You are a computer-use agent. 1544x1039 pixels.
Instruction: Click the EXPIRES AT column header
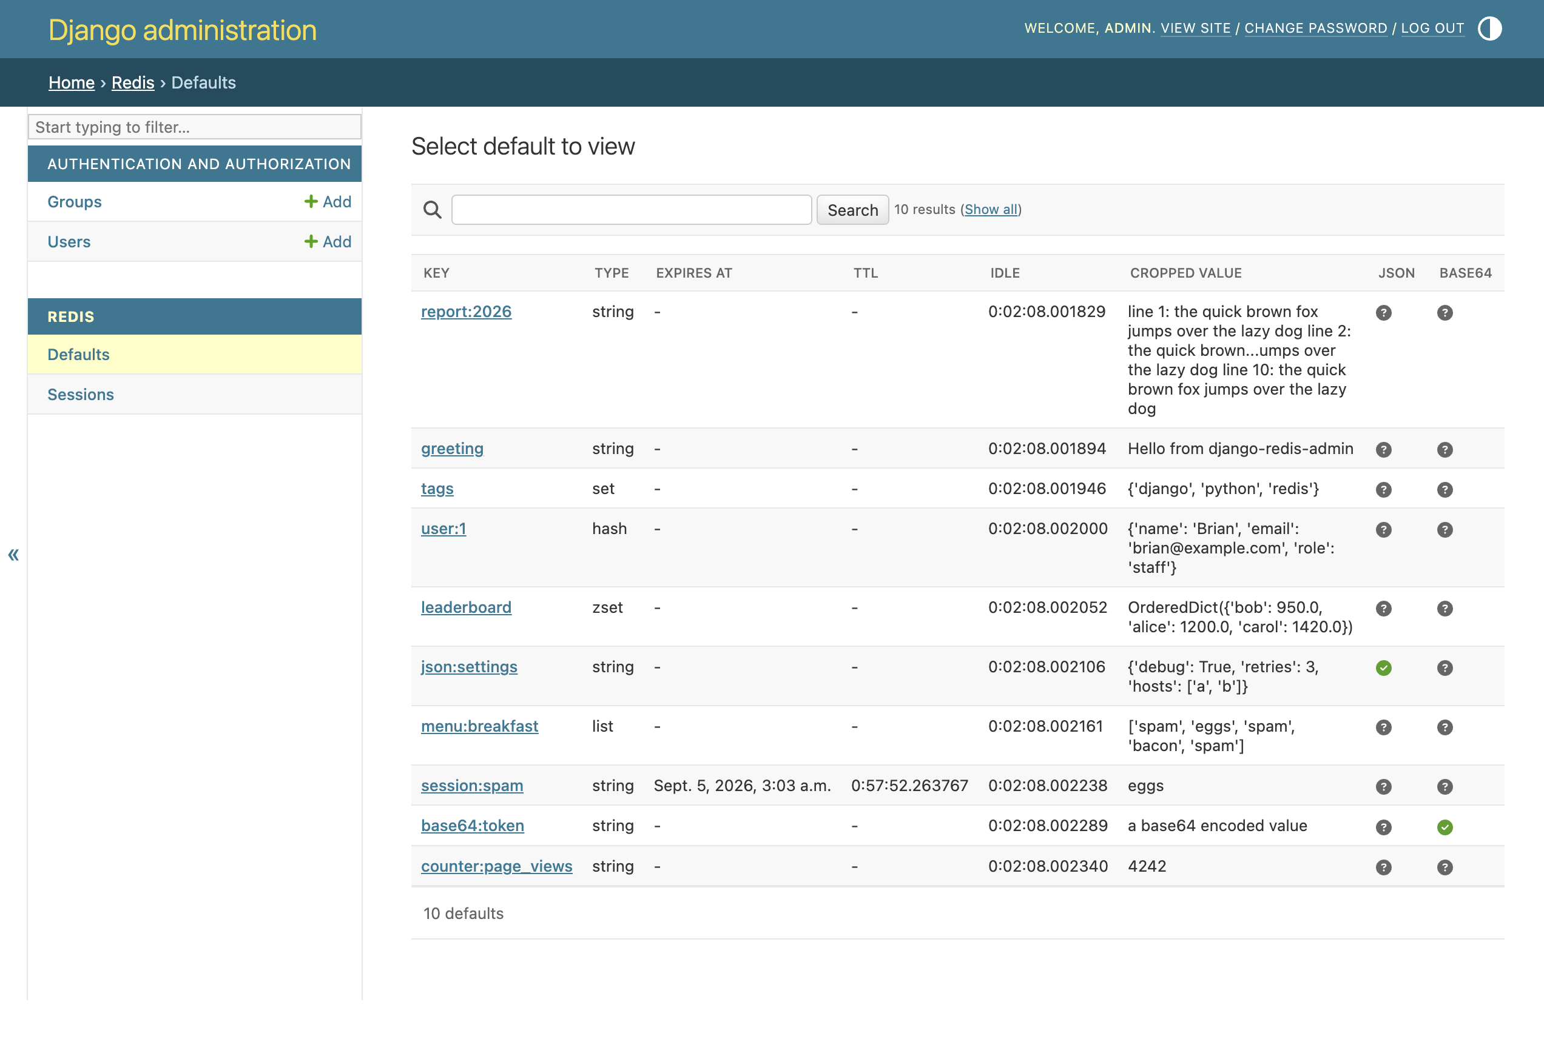click(x=694, y=273)
